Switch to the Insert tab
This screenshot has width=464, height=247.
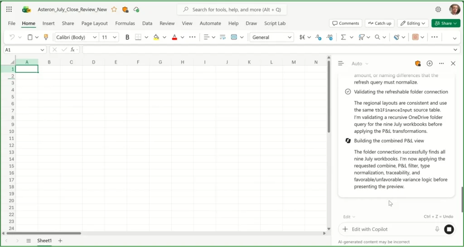pos(48,23)
